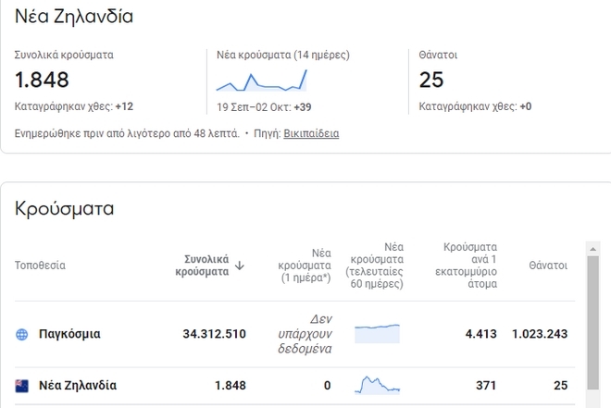Click the Συνολικά κρούσματα summary stat 1.848
Viewport: 611px width, 408px height.
tap(43, 80)
